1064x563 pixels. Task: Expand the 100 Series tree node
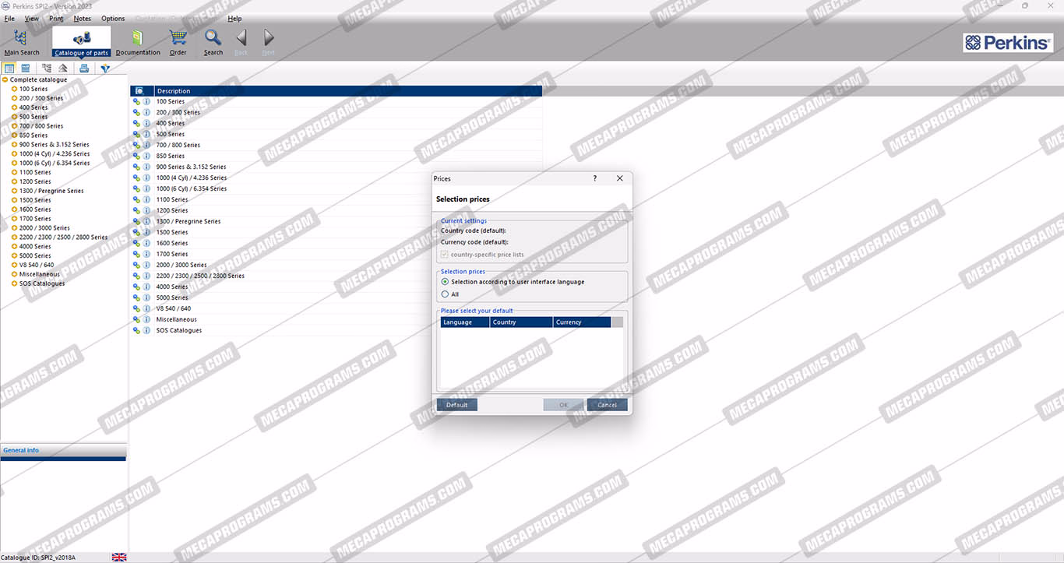tap(14, 89)
